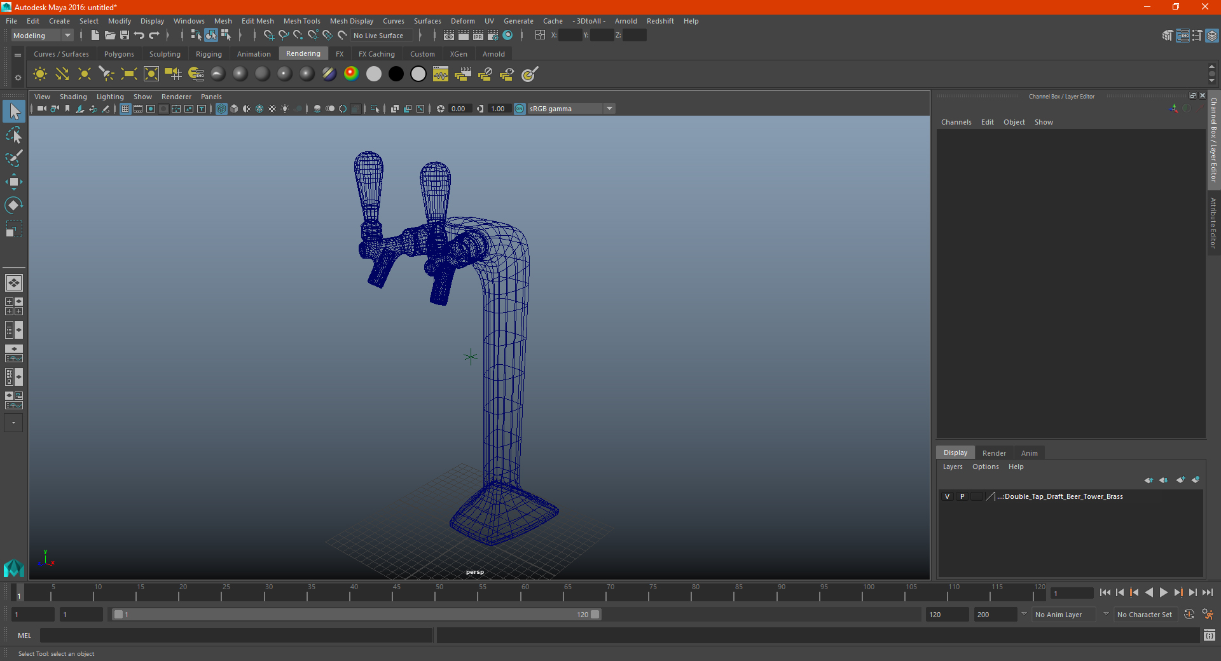This screenshot has width=1221, height=661.
Task: Add a spot light from shelf
Action: tap(107, 74)
